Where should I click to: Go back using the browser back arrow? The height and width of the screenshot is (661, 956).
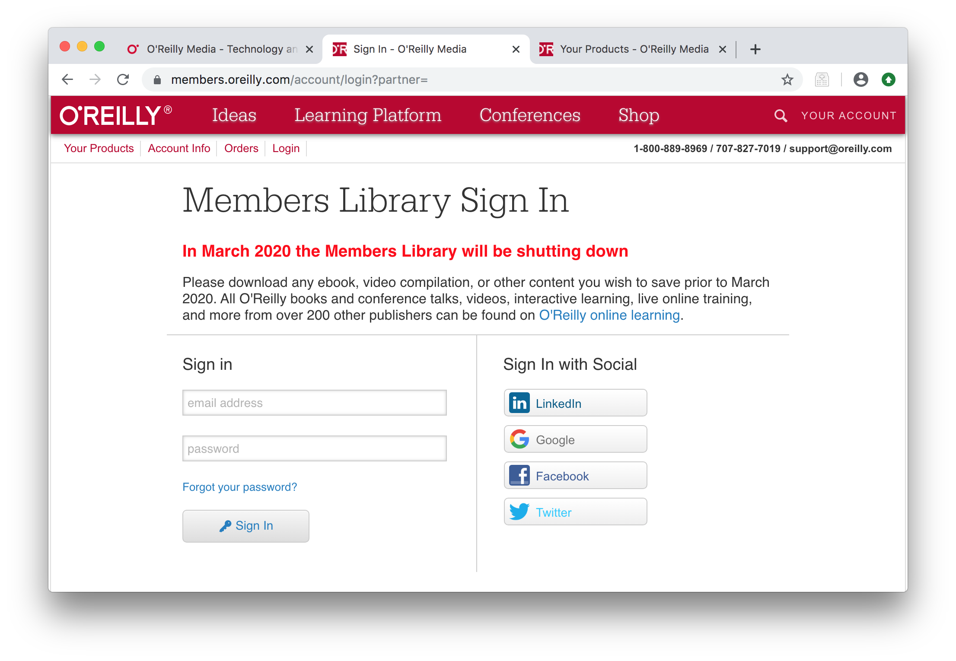pyautogui.click(x=67, y=79)
